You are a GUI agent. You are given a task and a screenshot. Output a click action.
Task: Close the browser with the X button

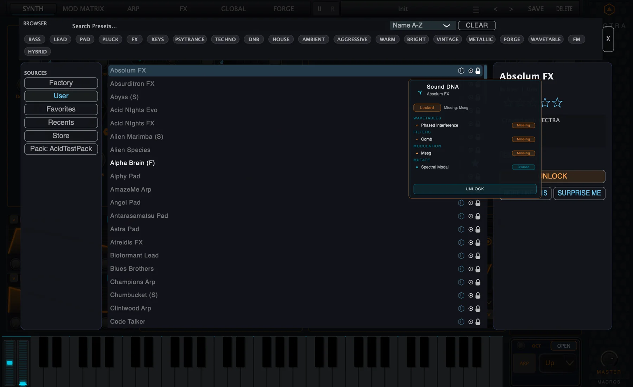(608, 39)
